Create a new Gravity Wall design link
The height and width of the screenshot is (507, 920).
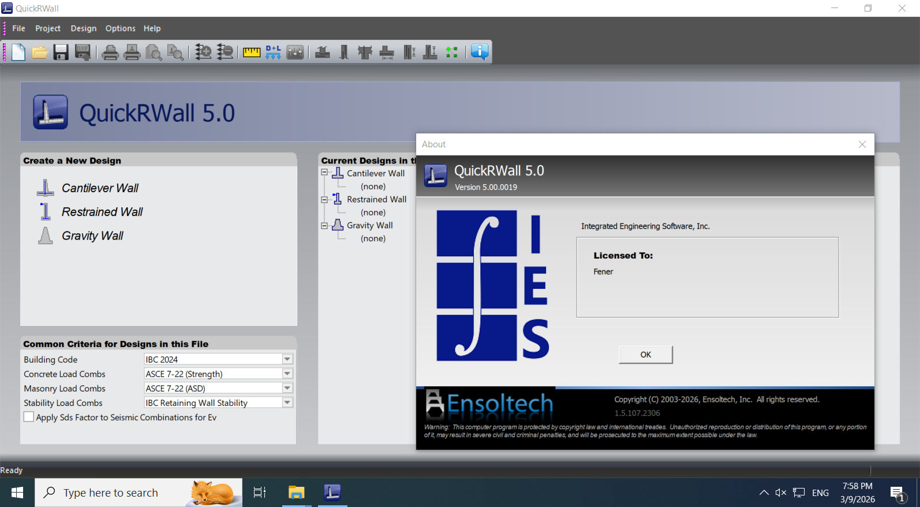(x=92, y=236)
